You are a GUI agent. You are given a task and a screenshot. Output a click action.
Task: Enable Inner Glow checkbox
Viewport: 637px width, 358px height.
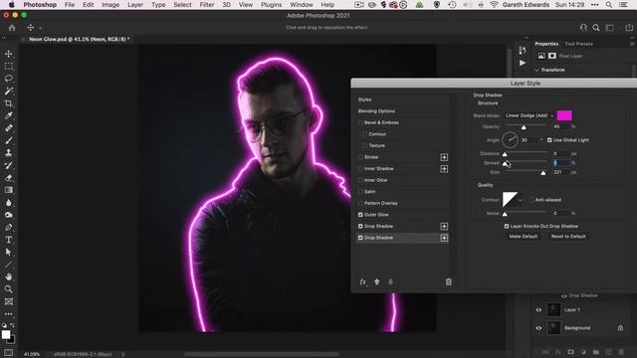[x=360, y=180]
